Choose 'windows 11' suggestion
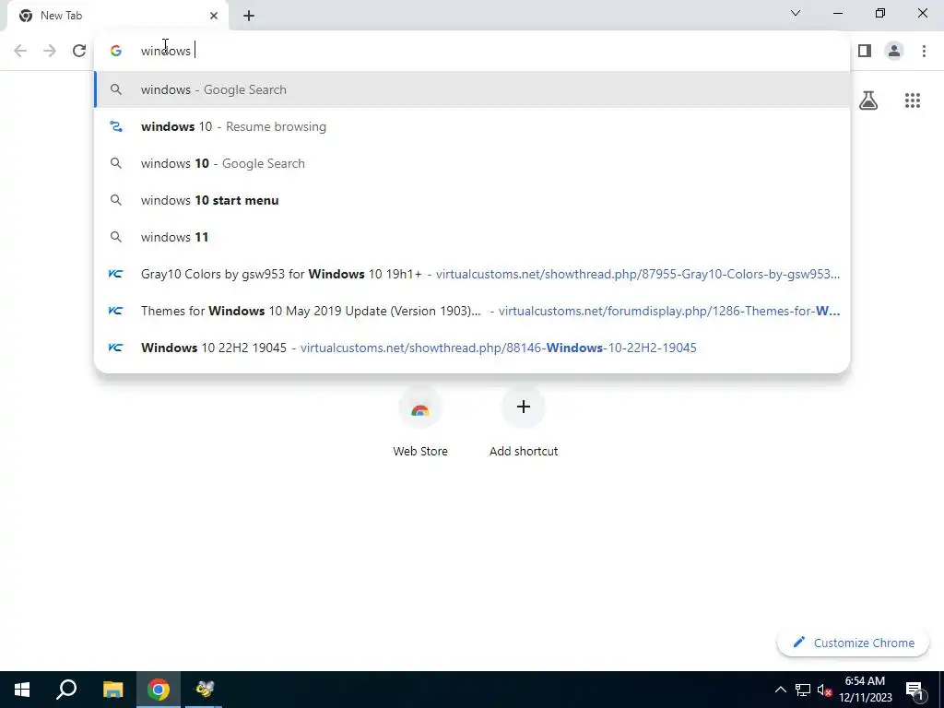This screenshot has width=944, height=708. point(472,237)
